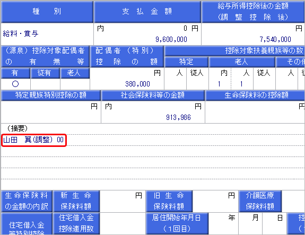The width and height of the screenshot is (305, 235).
Task: Click the 社会保険料等の金額 header
Action: tap(153, 95)
